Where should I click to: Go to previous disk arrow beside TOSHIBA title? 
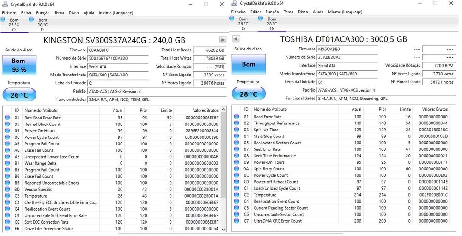pos(236,39)
